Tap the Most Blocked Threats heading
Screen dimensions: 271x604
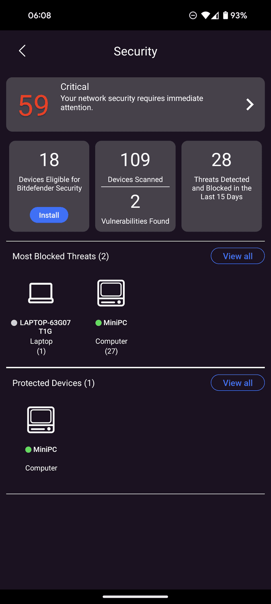61,256
